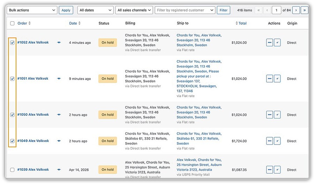
Task: Toggle the select all orders checkbox
Action: [12, 23]
